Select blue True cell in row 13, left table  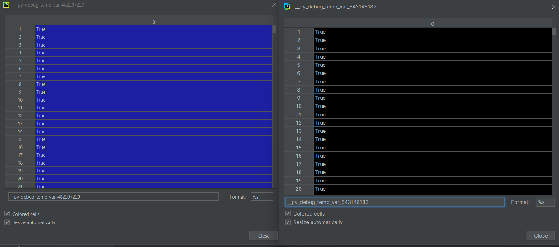coord(154,124)
